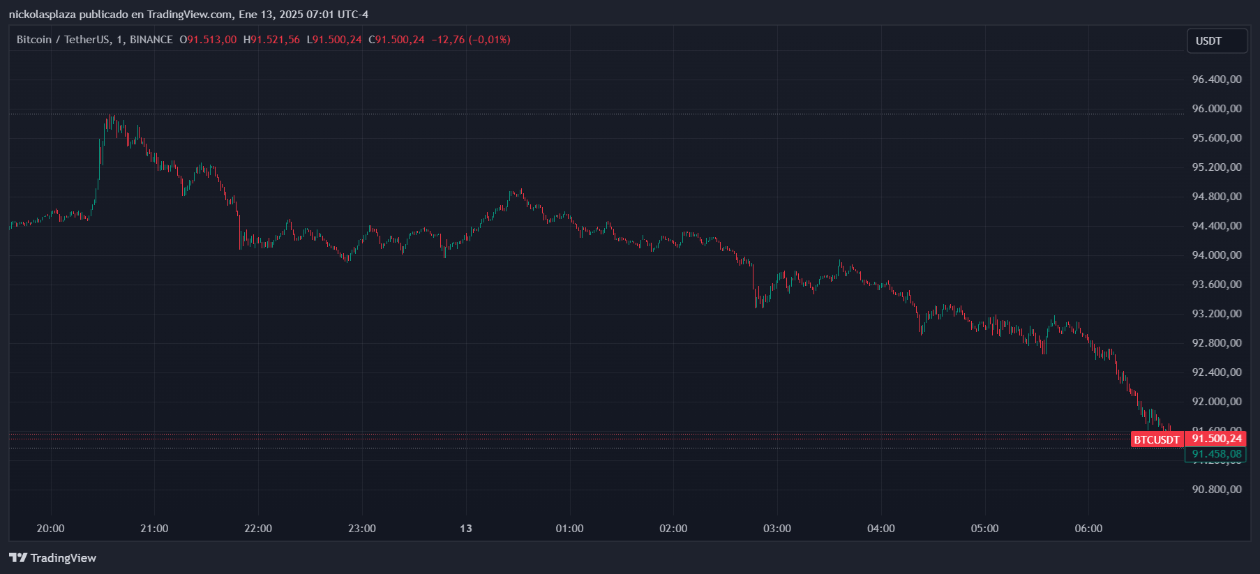Click the 95.200,00 price axis label
The image size is (1260, 574).
tap(1216, 167)
